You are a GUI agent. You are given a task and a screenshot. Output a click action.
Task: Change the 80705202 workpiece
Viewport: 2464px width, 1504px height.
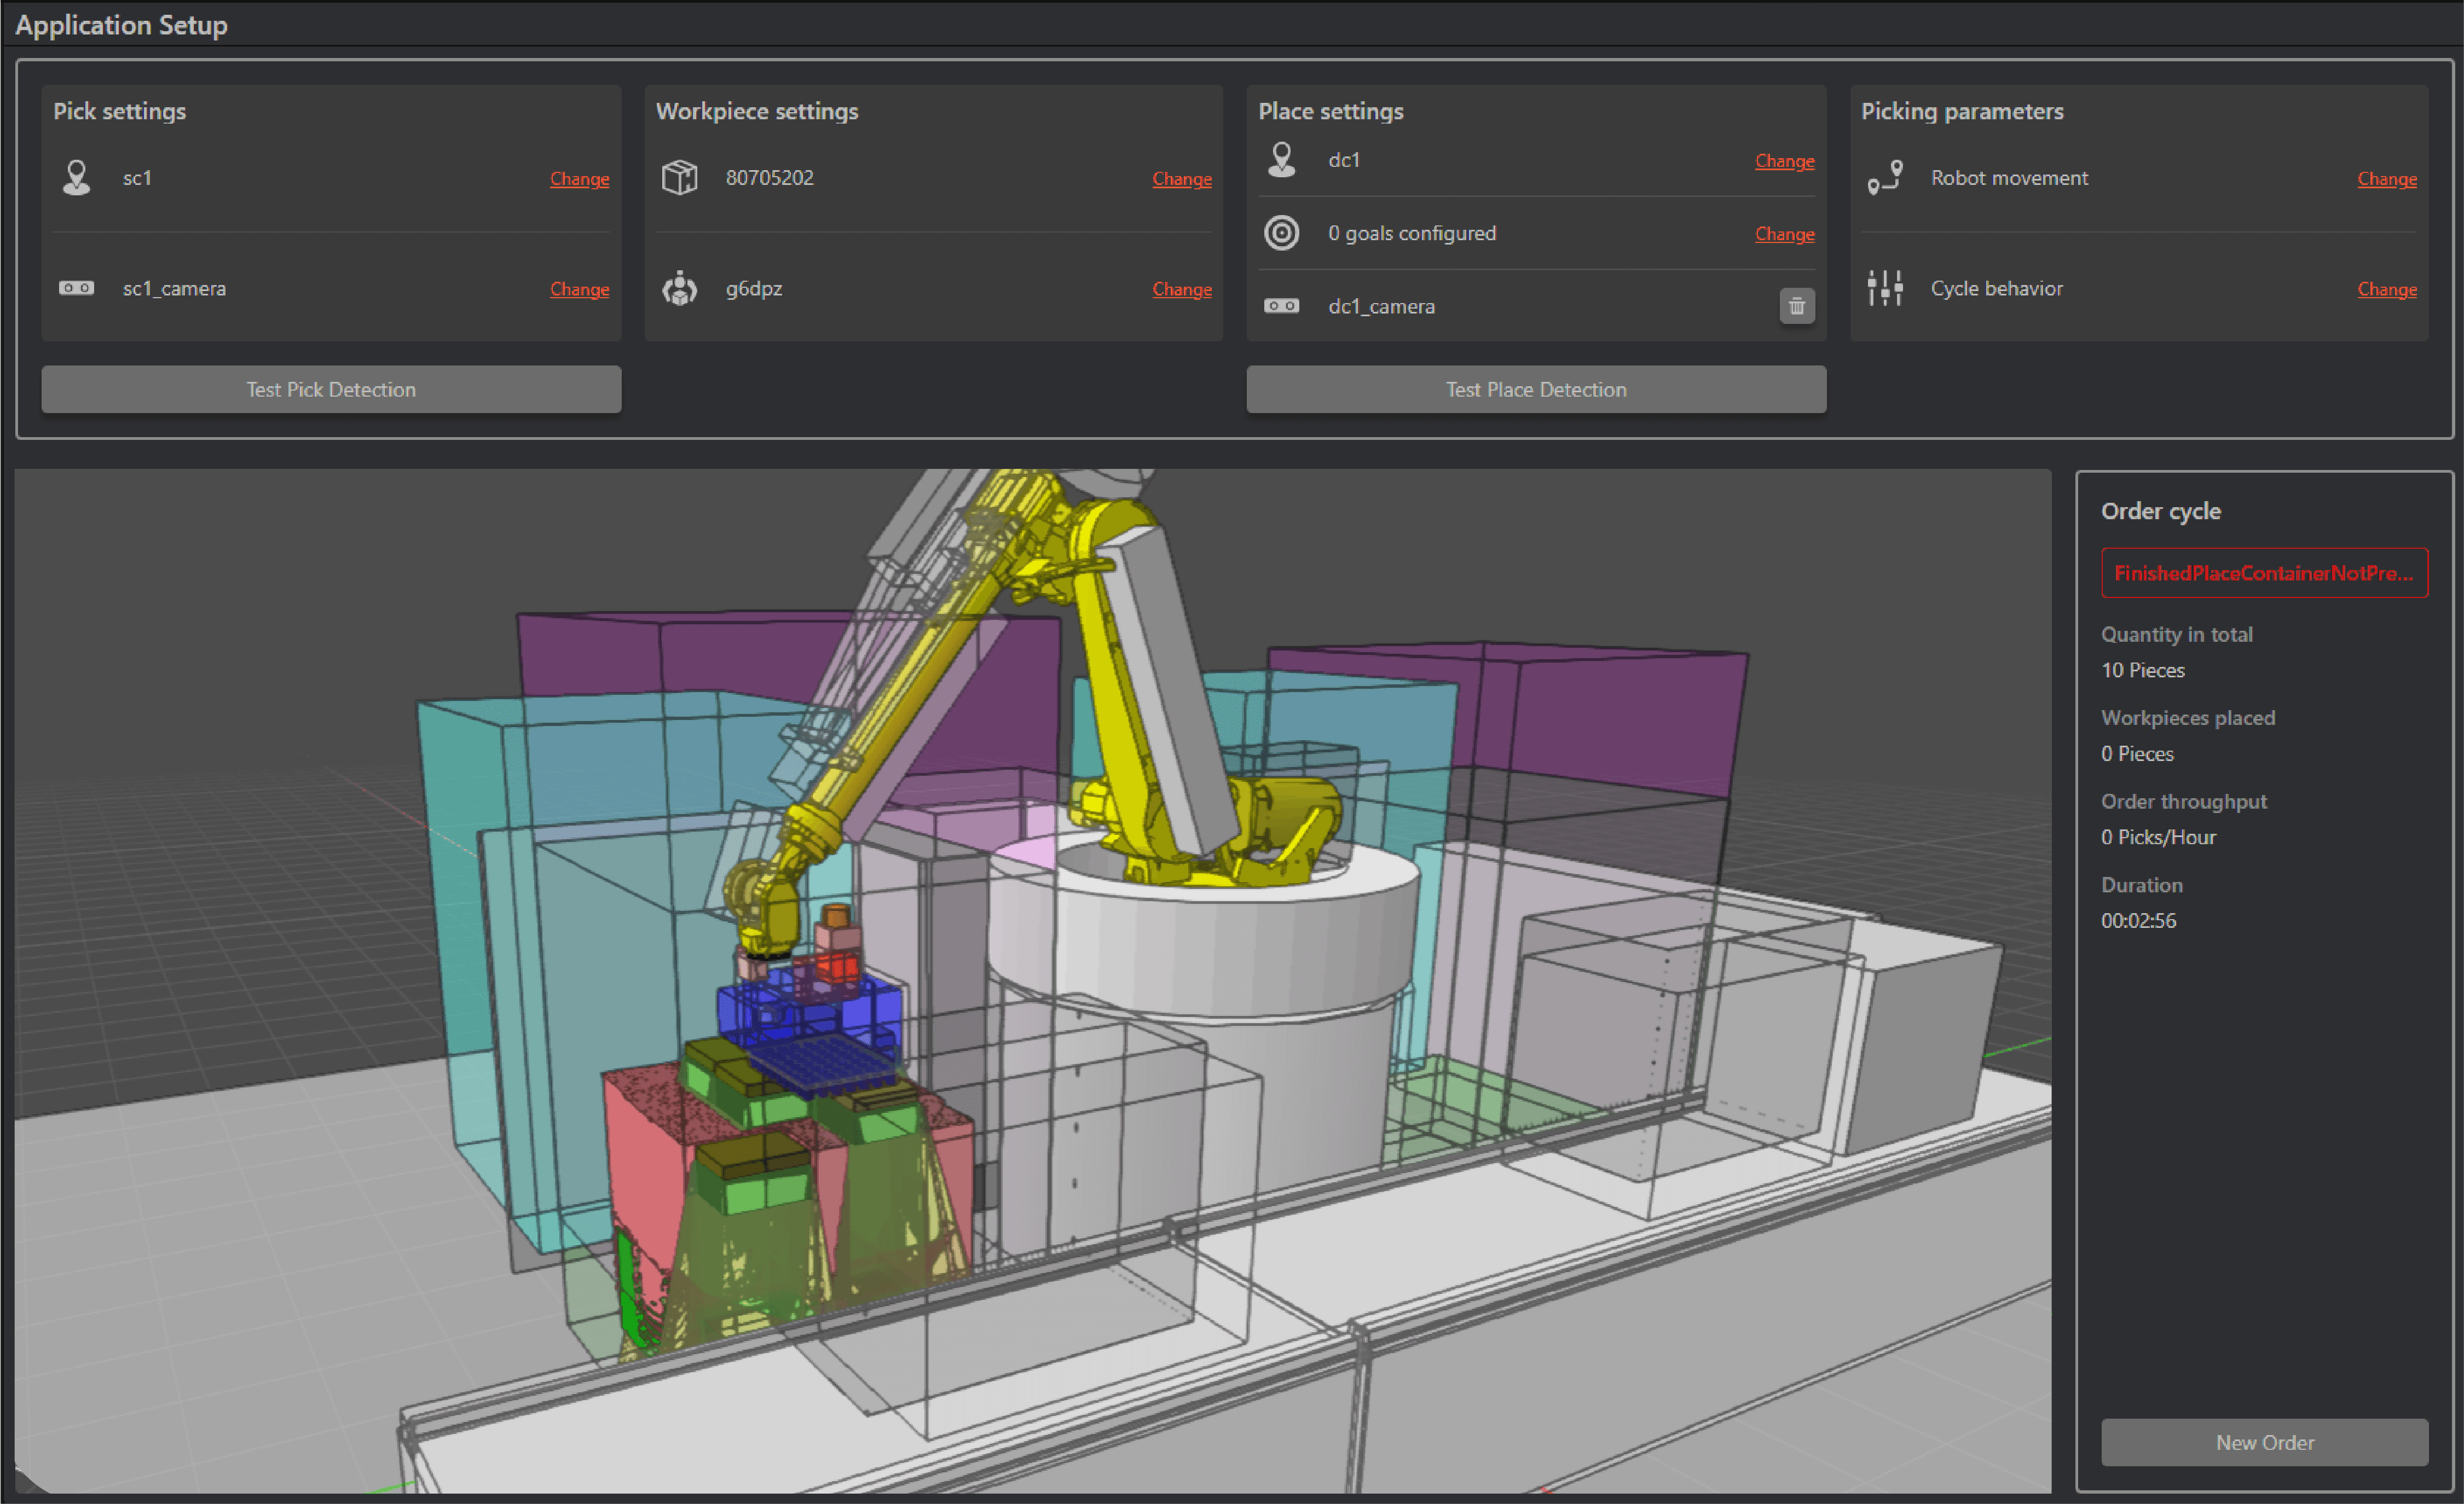1182,179
